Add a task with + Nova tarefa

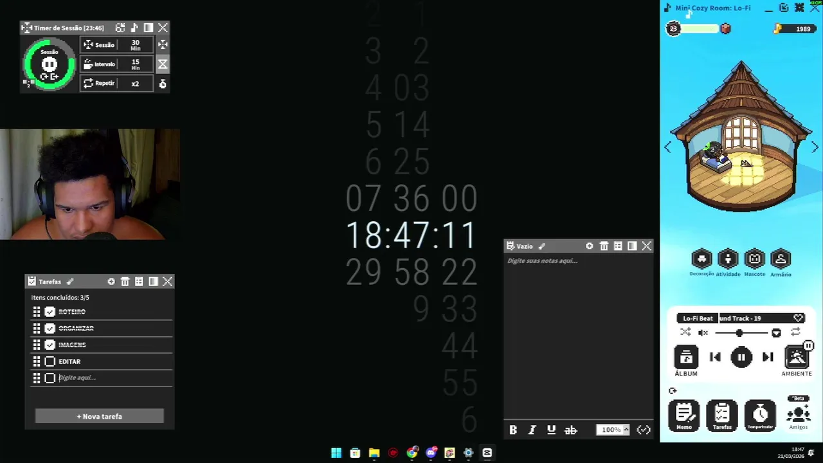100,416
